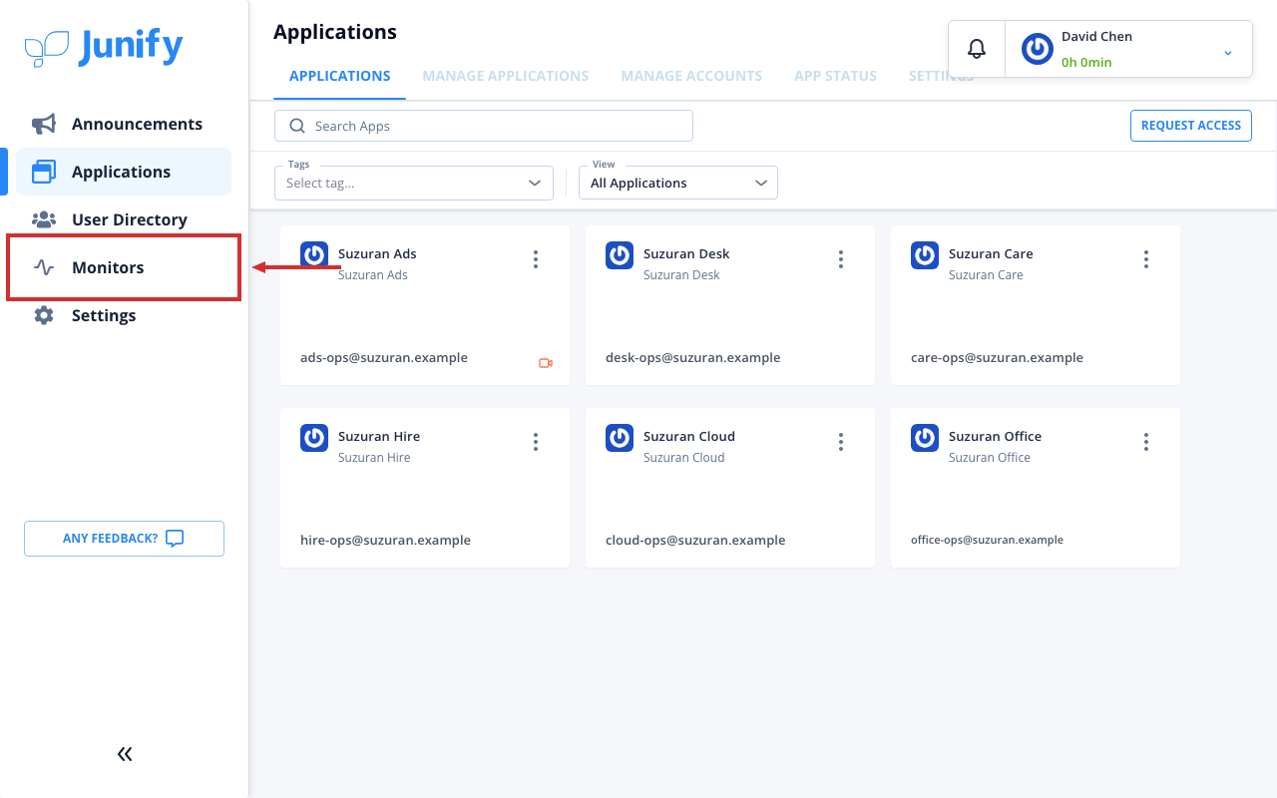Click the Suzuran Office app icon
This screenshot has width=1277, height=798.
pos(925,438)
